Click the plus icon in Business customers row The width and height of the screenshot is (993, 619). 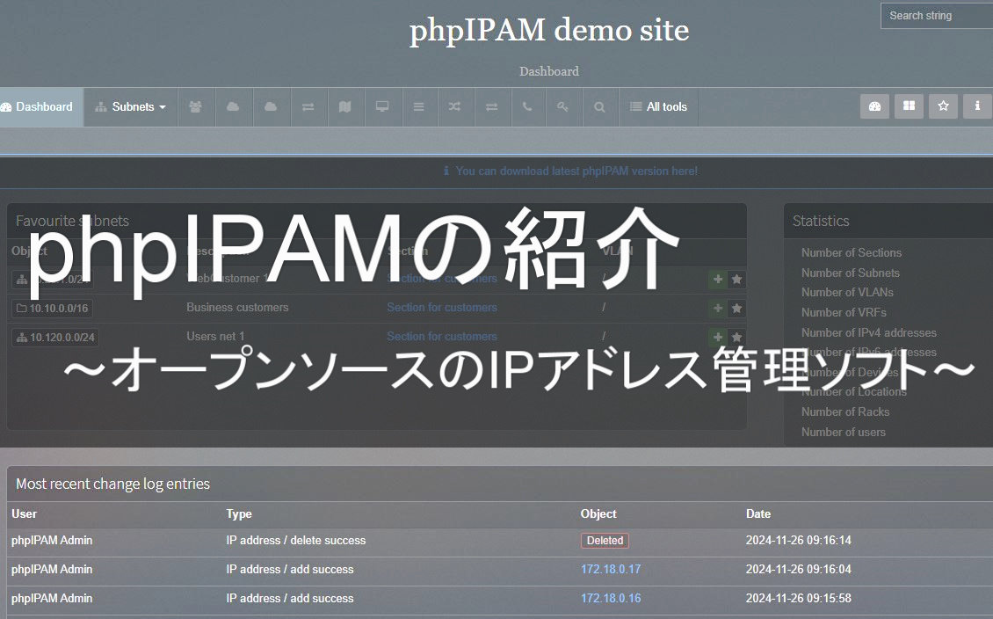(718, 309)
